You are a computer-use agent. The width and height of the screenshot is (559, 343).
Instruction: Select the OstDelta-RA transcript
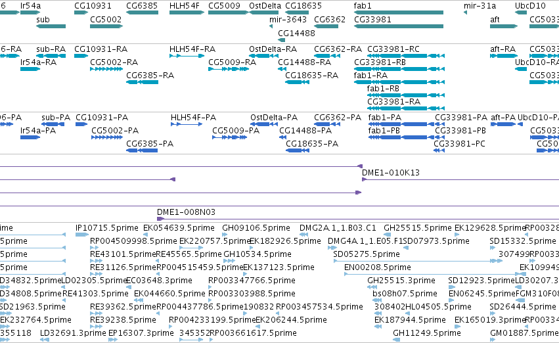pyautogui.click(x=263, y=56)
